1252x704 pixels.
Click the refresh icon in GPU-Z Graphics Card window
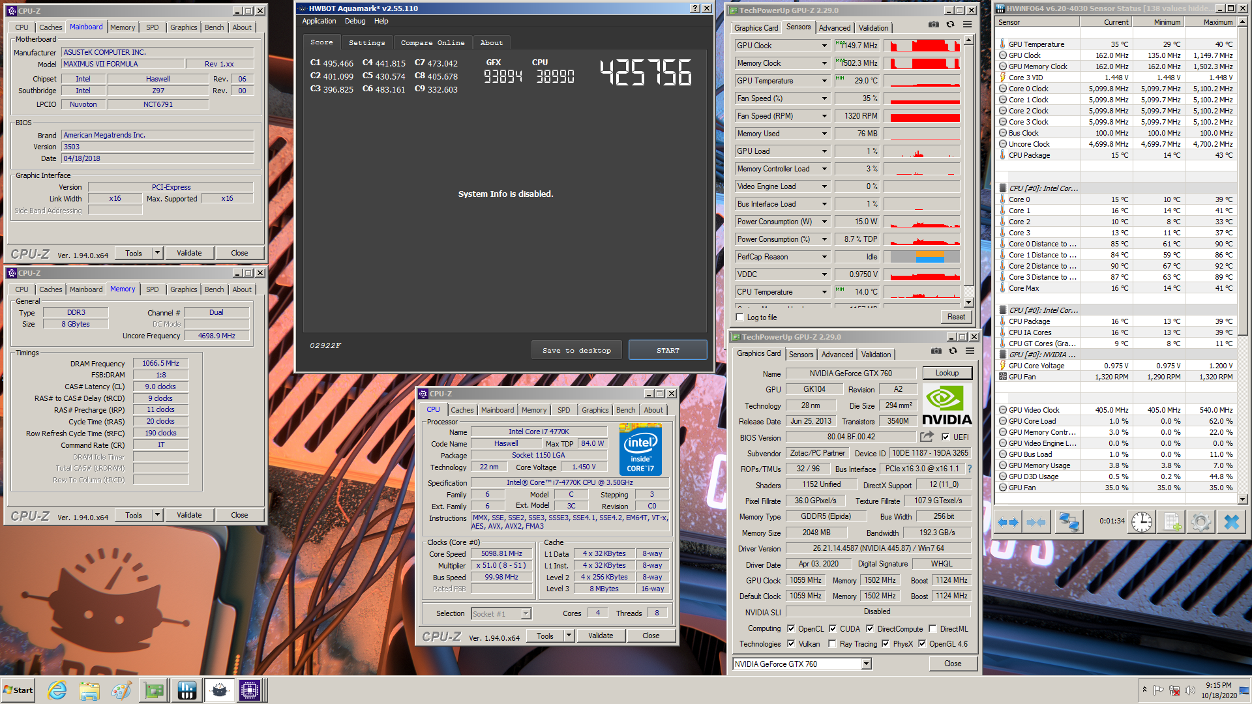(x=953, y=351)
